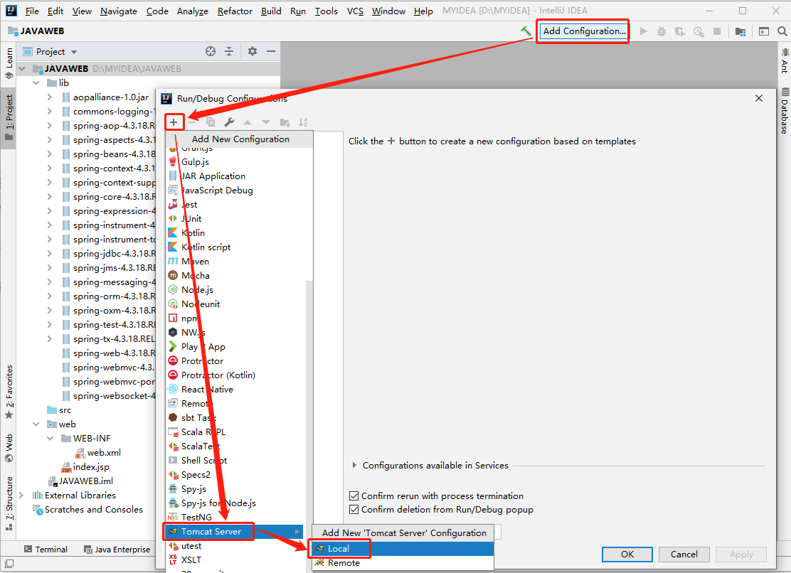The height and width of the screenshot is (573, 791).
Task: Choose Local Tomcat Server configuration
Action: 403,549
